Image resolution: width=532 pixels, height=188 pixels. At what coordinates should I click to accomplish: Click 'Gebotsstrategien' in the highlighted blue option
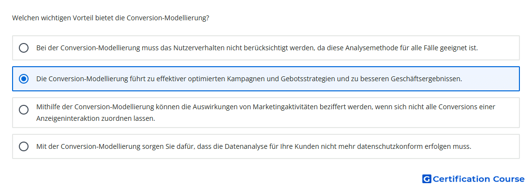[x=309, y=79]
